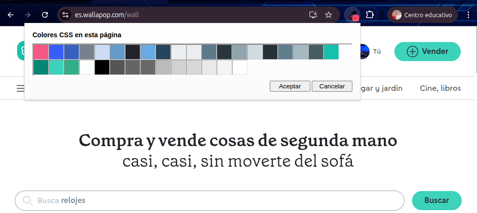Open the partly hidden 'gar y jardín' category

click(382, 88)
